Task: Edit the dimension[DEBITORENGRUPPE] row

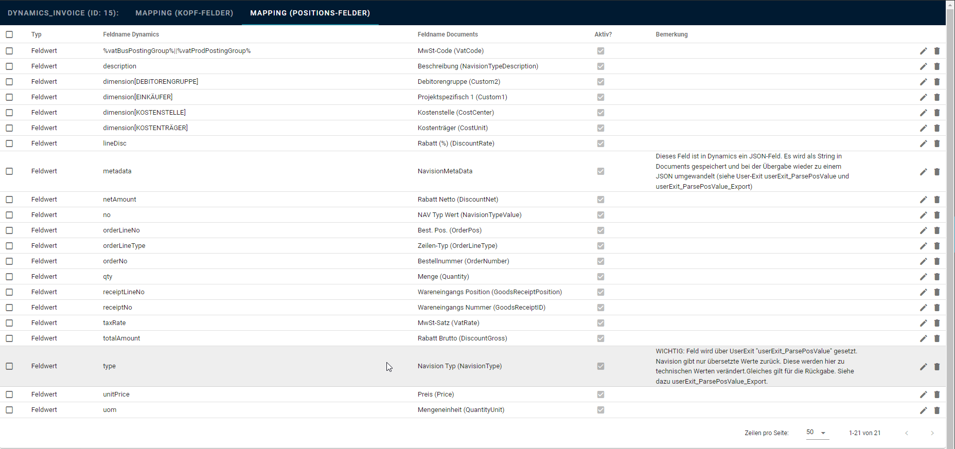Action: (x=924, y=82)
